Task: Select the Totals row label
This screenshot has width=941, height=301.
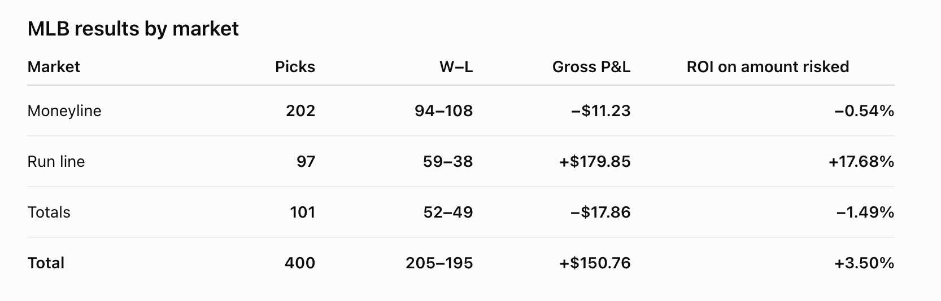Action: [x=49, y=213]
